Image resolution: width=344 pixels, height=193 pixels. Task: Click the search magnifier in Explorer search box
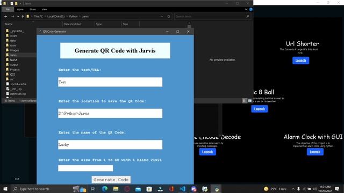tap(248, 17)
